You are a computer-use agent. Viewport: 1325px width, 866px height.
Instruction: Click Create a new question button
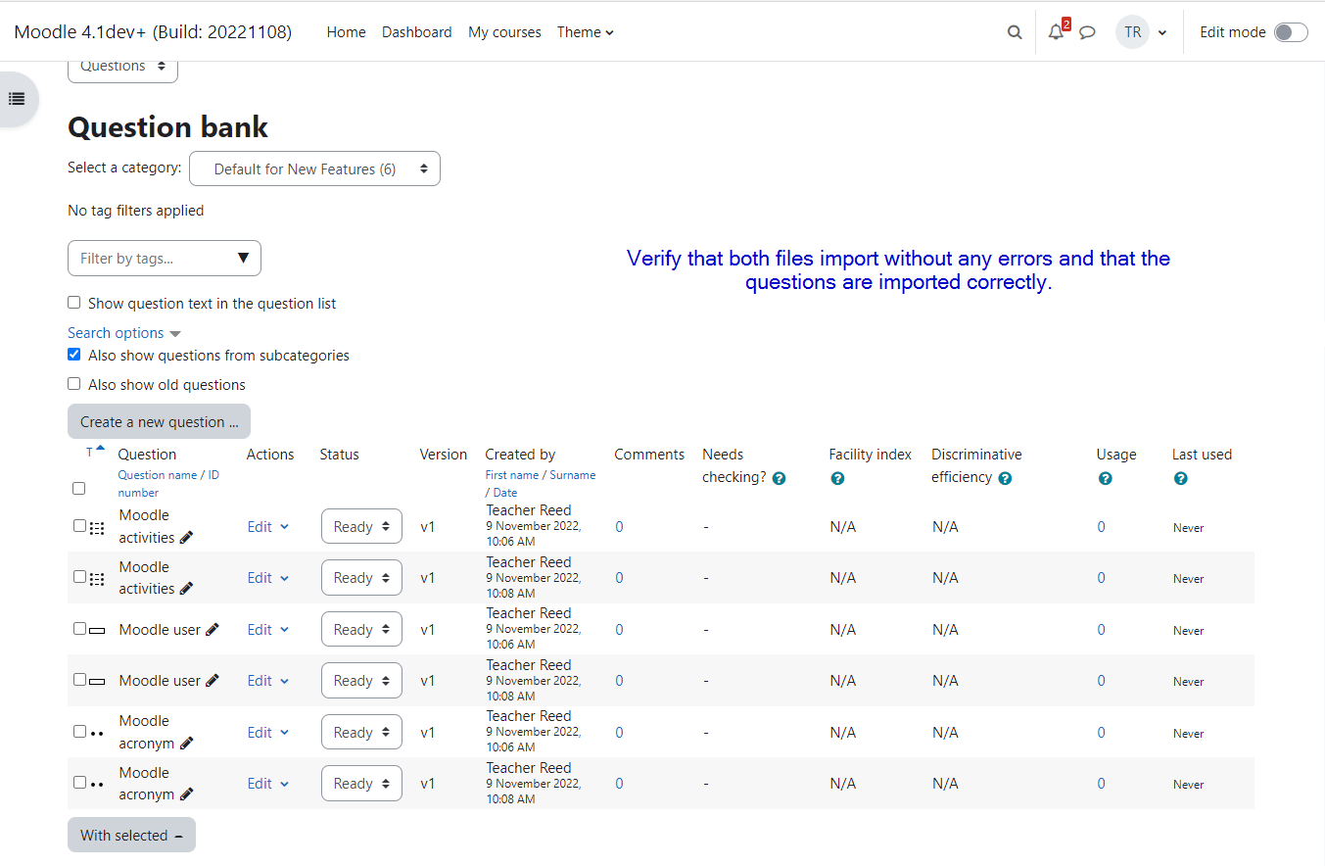pyautogui.click(x=159, y=421)
